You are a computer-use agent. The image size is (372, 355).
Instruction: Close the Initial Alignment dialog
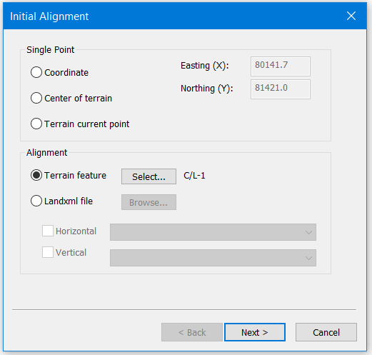(351, 16)
